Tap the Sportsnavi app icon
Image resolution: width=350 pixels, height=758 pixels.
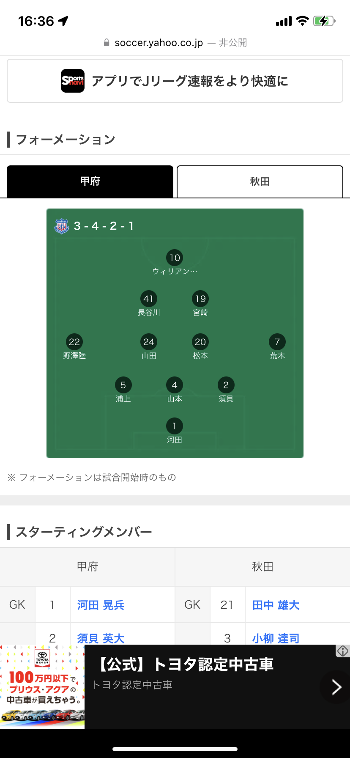(x=73, y=81)
